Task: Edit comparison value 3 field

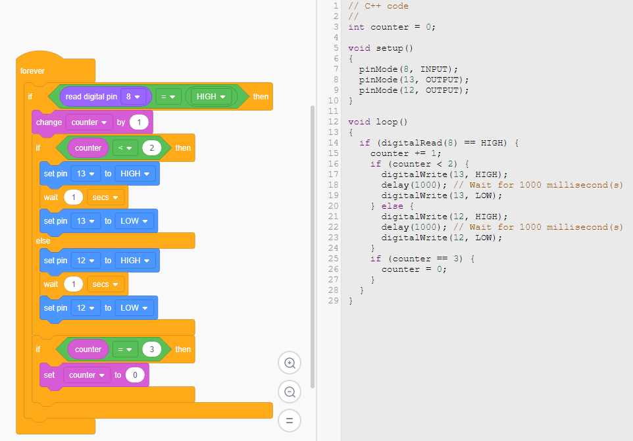Action: [152, 350]
